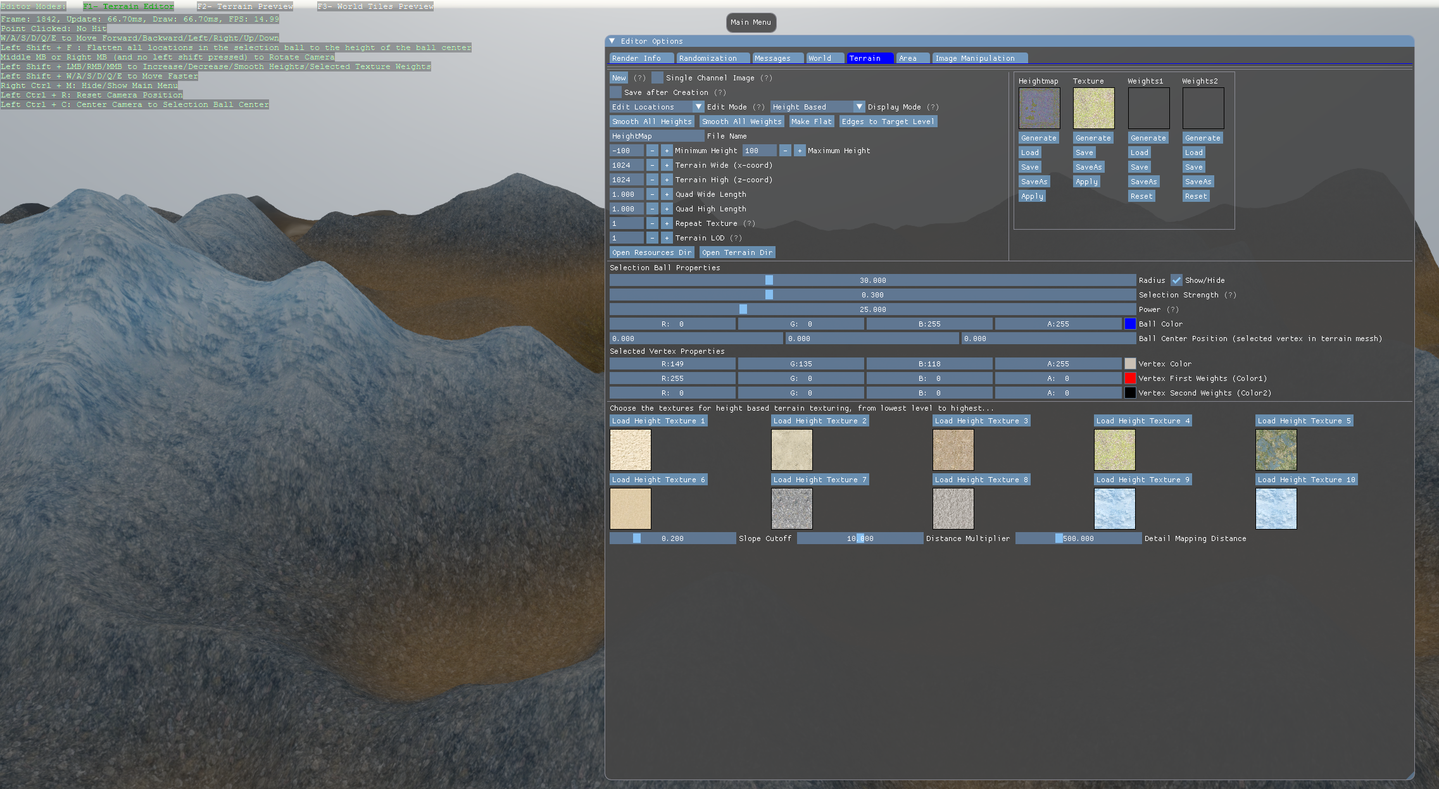This screenshot has height=789, width=1439.
Task: Open the Image Manipulation tab
Action: coord(974,58)
